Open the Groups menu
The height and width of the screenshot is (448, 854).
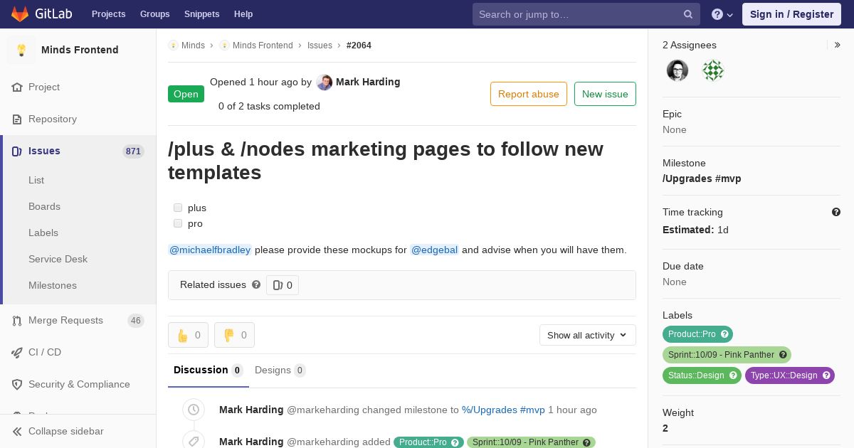tap(154, 14)
